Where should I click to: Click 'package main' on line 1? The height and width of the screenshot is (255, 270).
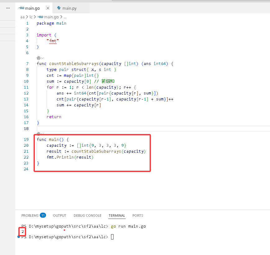click(x=51, y=23)
